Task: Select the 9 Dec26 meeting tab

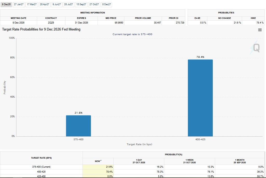Action: 6,4
